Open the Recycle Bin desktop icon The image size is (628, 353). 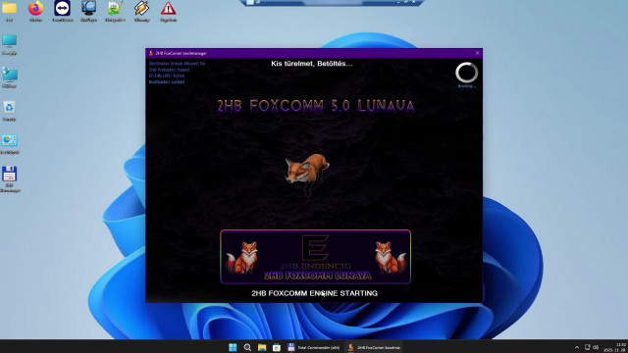click(x=9, y=108)
